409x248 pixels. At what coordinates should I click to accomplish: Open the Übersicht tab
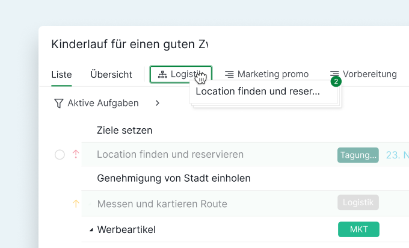111,75
